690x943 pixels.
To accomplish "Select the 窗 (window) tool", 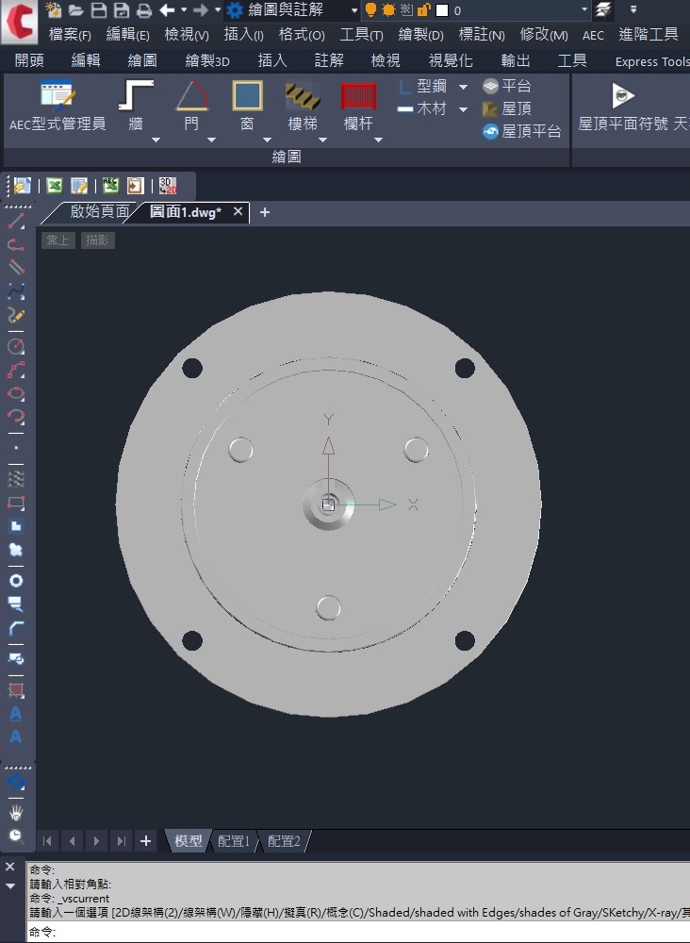I will (x=247, y=106).
